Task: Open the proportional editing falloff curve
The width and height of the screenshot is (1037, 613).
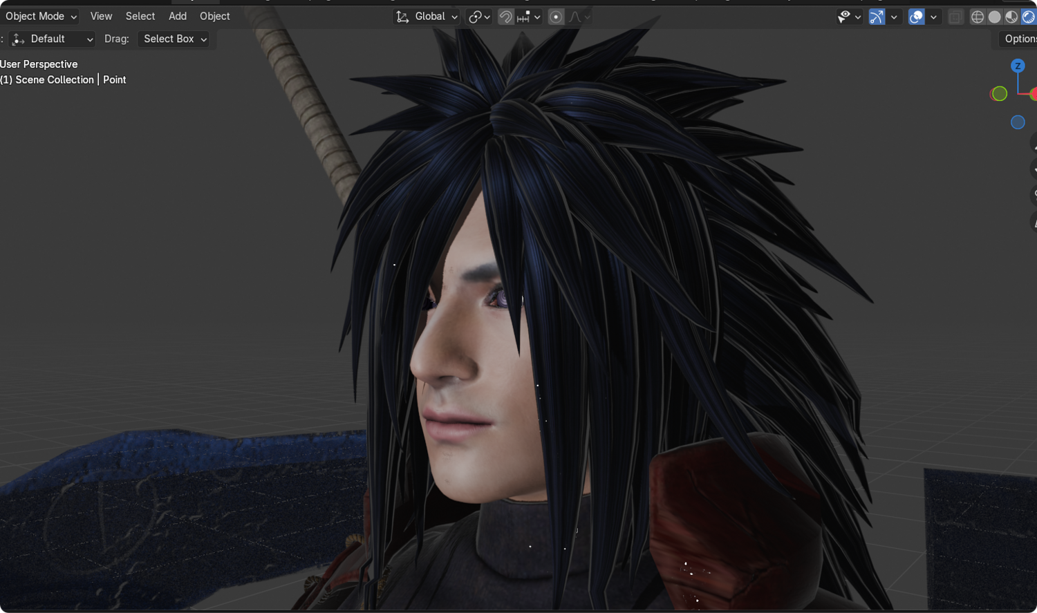Action: coord(579,17)
